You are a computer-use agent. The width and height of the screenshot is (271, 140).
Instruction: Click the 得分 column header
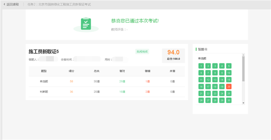pos(71,71)
